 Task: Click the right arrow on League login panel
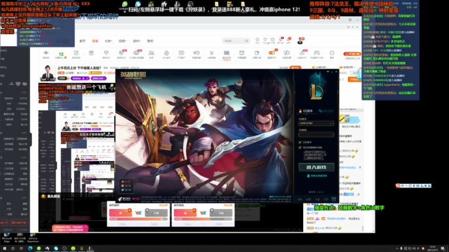[x=337, y=92]
